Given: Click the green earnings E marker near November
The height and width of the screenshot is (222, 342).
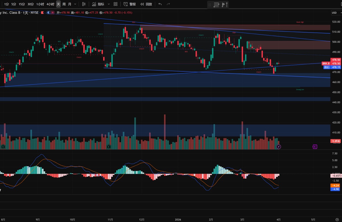Looking at the screenshot, I should pos(109,147).
